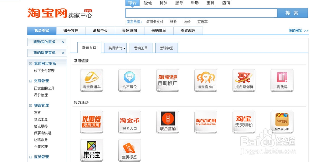Open 评价管理 link
Image resolution: width=313 pixels, height=162 pixels.
(x=41, y=95)
